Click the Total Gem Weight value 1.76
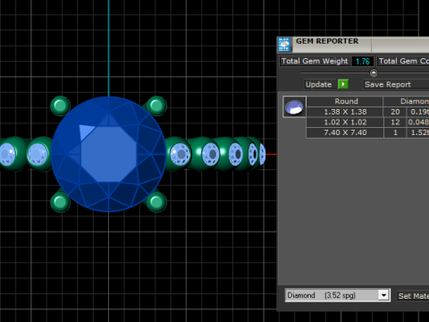The width and height of the screenshot is (429, 322). click(x=363, y=62)
